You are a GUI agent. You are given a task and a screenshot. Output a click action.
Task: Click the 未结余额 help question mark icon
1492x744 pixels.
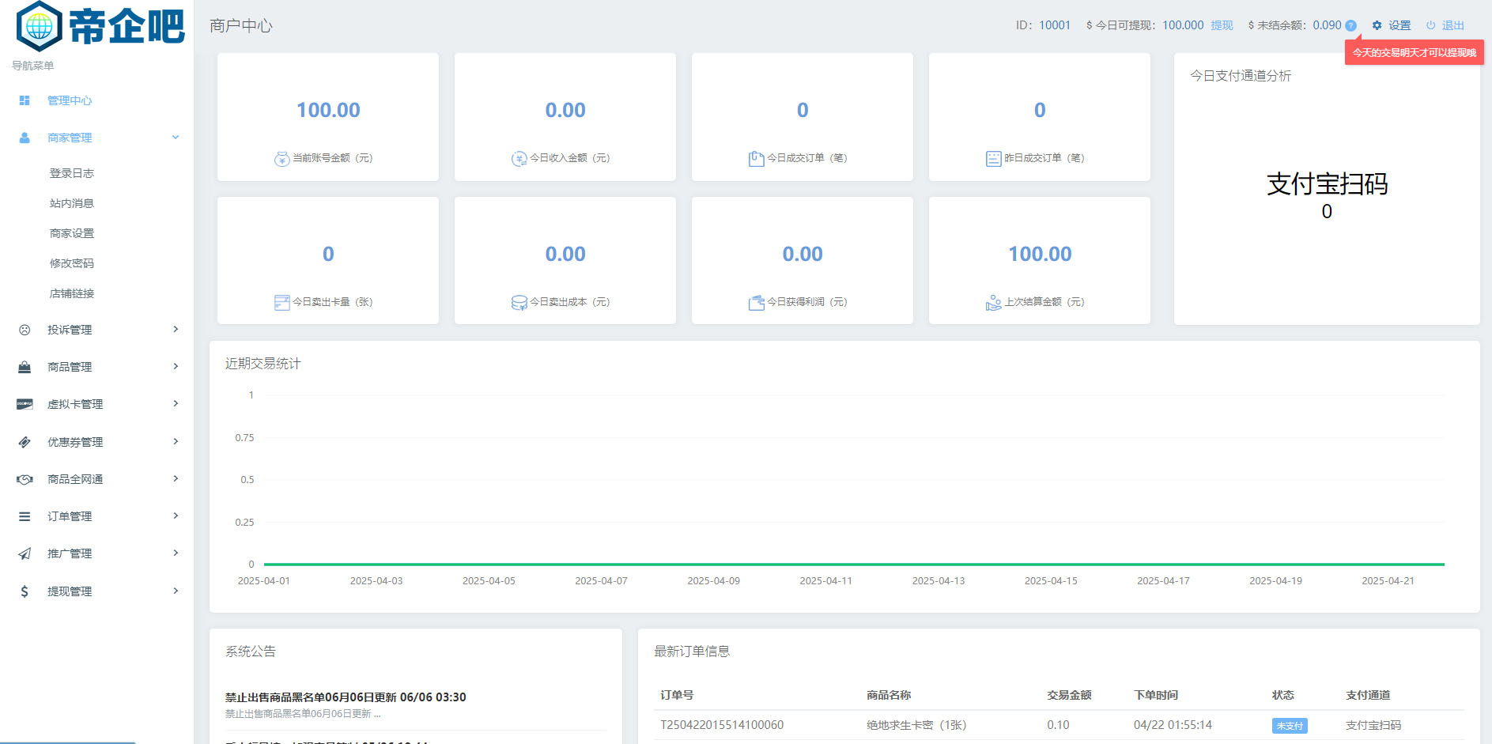(x=1350, y=25)
